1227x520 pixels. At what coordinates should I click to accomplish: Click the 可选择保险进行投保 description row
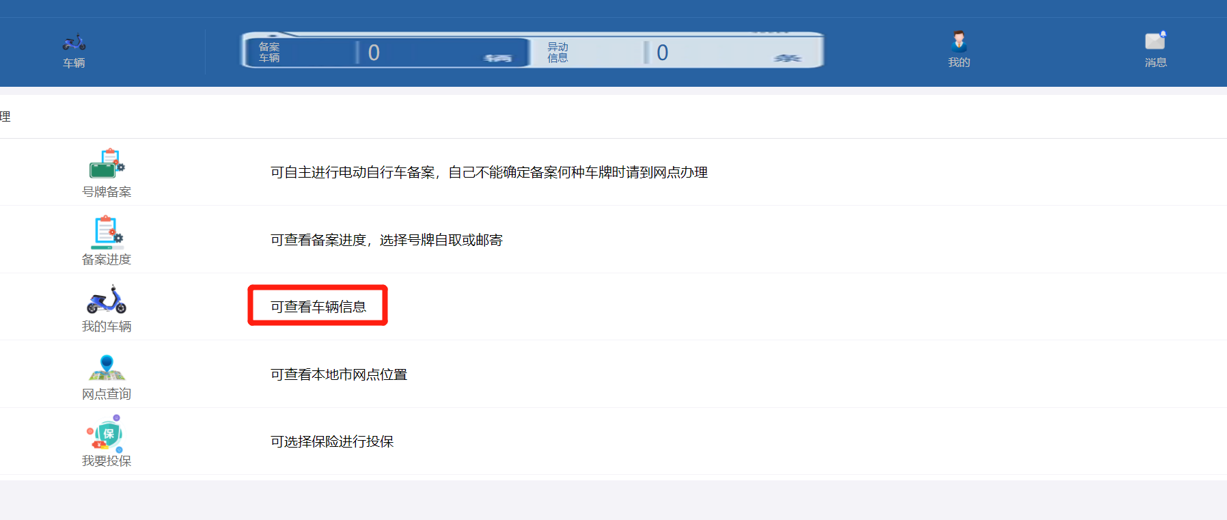(332, 441)
